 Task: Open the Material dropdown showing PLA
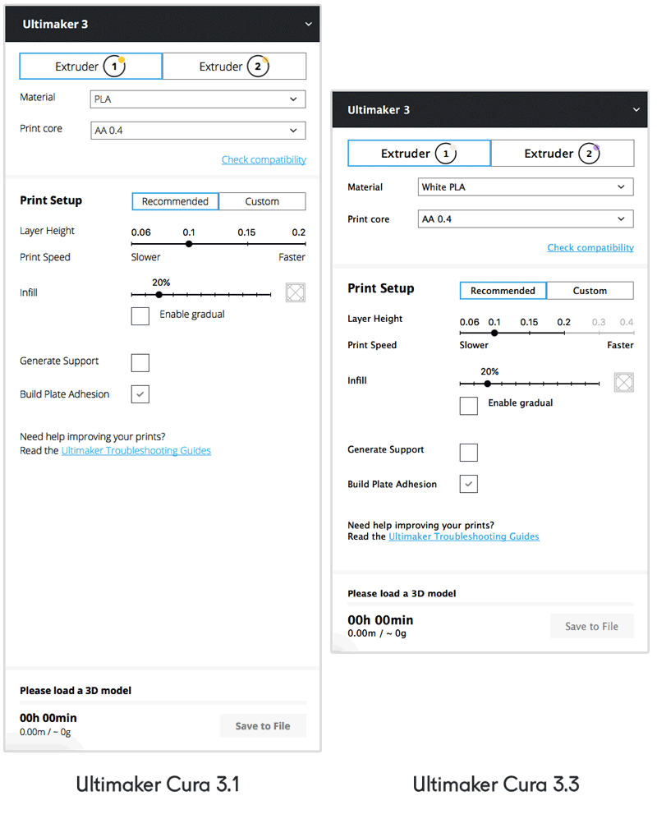click(197, 99)
